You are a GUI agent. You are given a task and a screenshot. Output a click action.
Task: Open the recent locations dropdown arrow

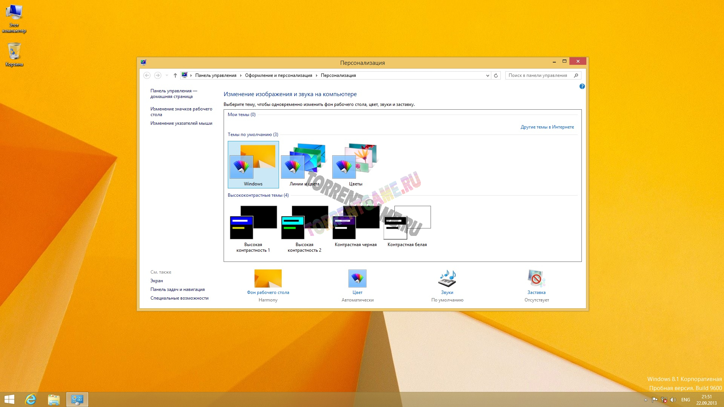167,75
